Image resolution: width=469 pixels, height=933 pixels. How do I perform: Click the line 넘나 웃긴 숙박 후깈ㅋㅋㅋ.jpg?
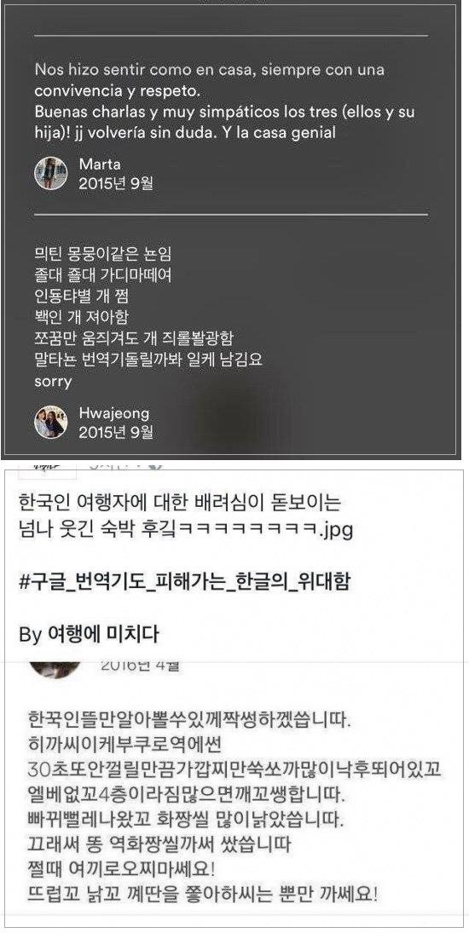[186, 530]
